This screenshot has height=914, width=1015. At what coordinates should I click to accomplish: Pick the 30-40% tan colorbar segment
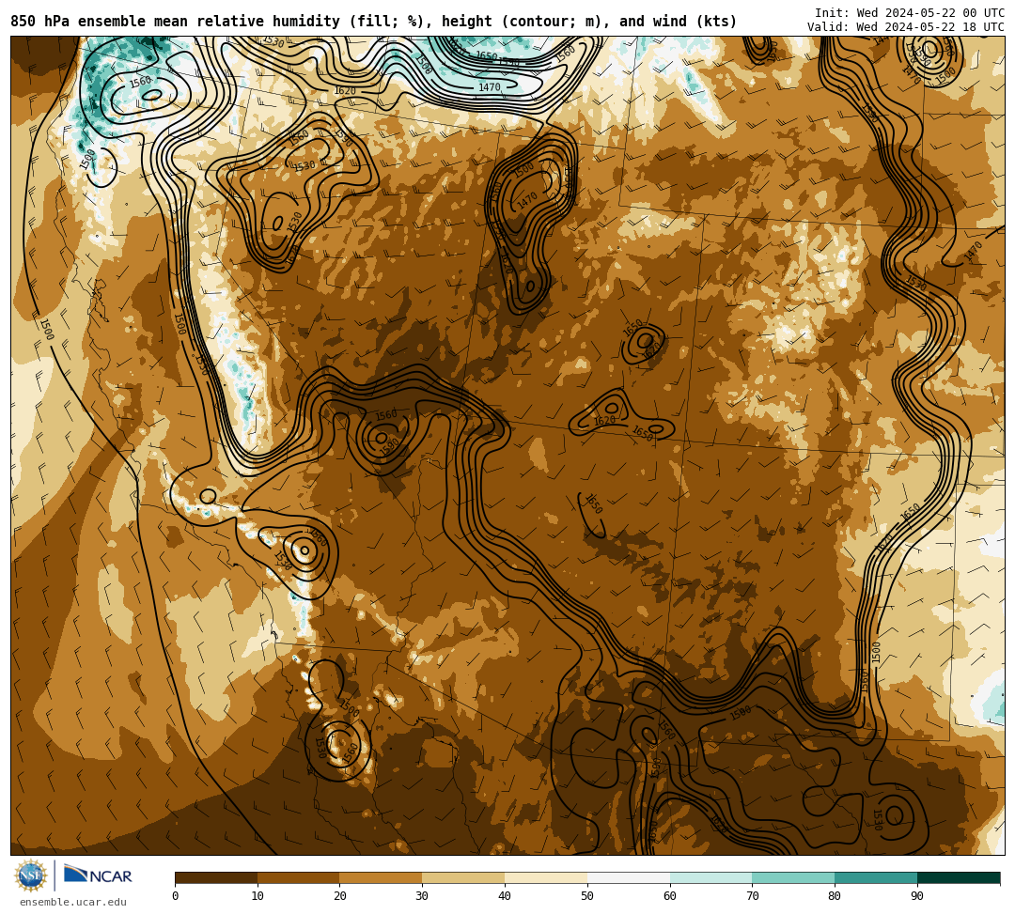pos(463,877)
